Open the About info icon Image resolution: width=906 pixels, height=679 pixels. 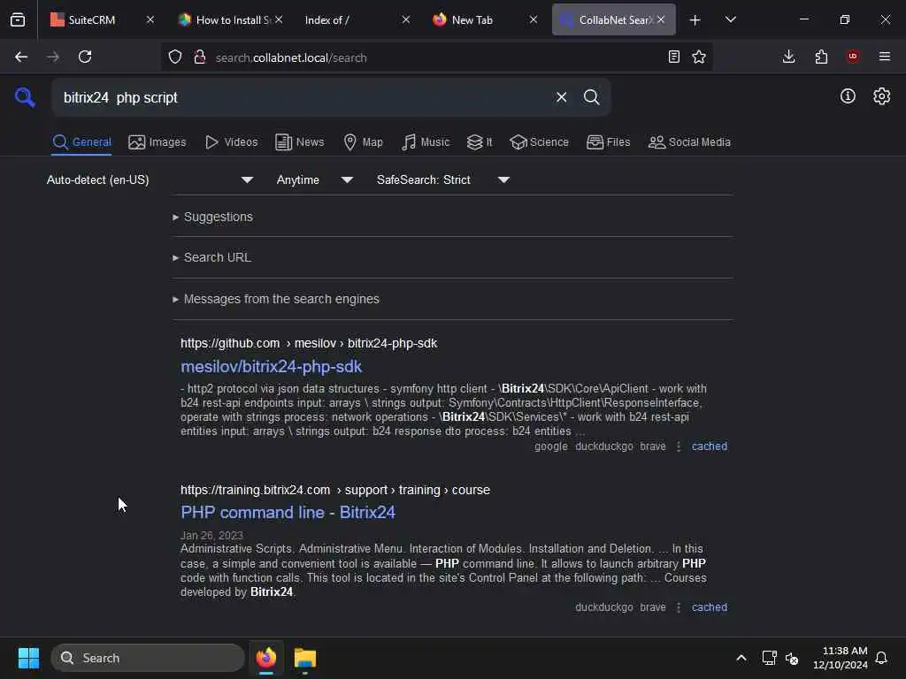[848, 95]
